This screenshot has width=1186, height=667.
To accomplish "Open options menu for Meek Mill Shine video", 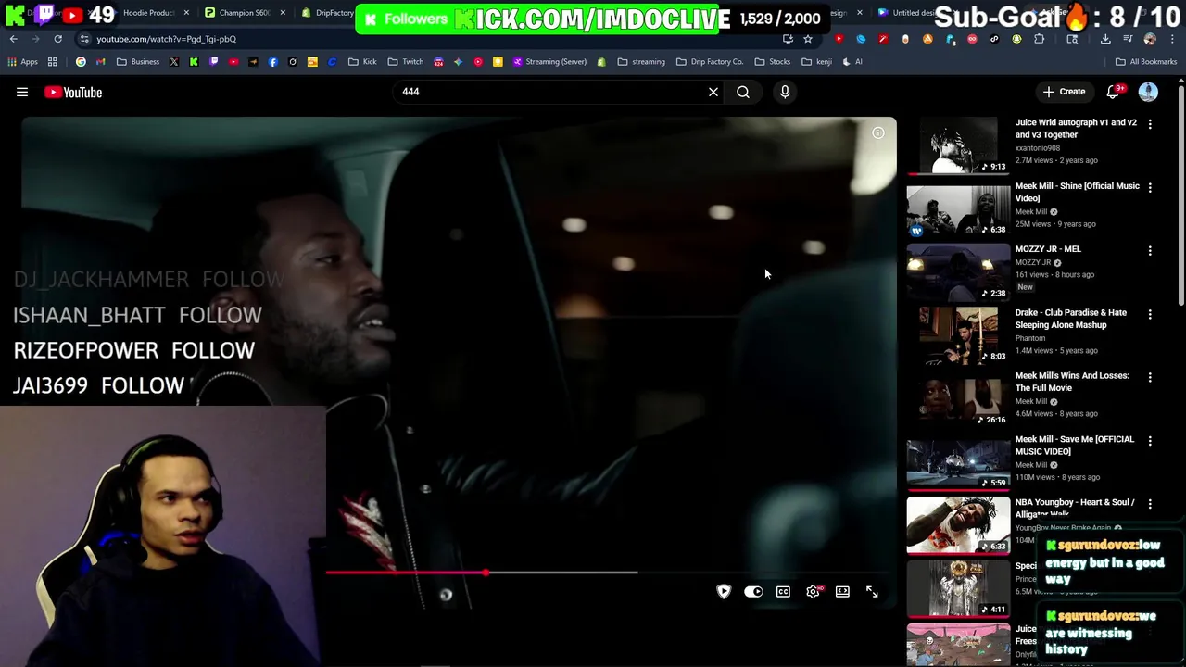I will coord(1150,187).
